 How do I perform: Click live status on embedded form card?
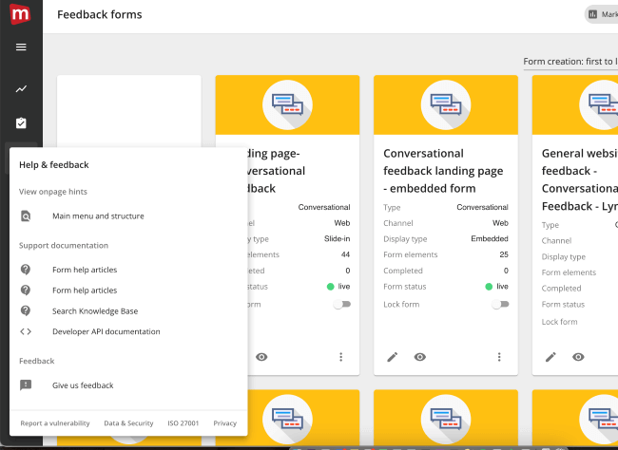click(x=496, y=286)
